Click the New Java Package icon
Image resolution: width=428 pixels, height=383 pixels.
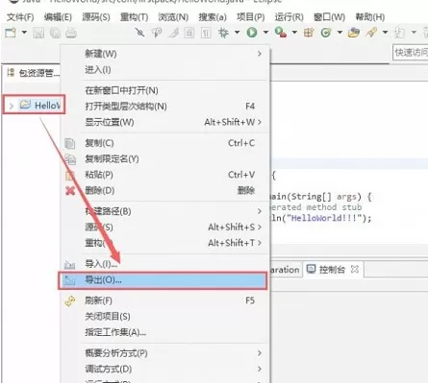(309, 33)
